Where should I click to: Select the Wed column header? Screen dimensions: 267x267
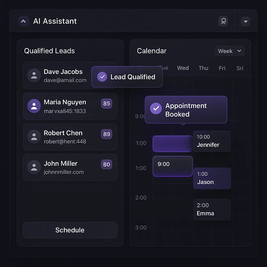[x=183, y=68]
